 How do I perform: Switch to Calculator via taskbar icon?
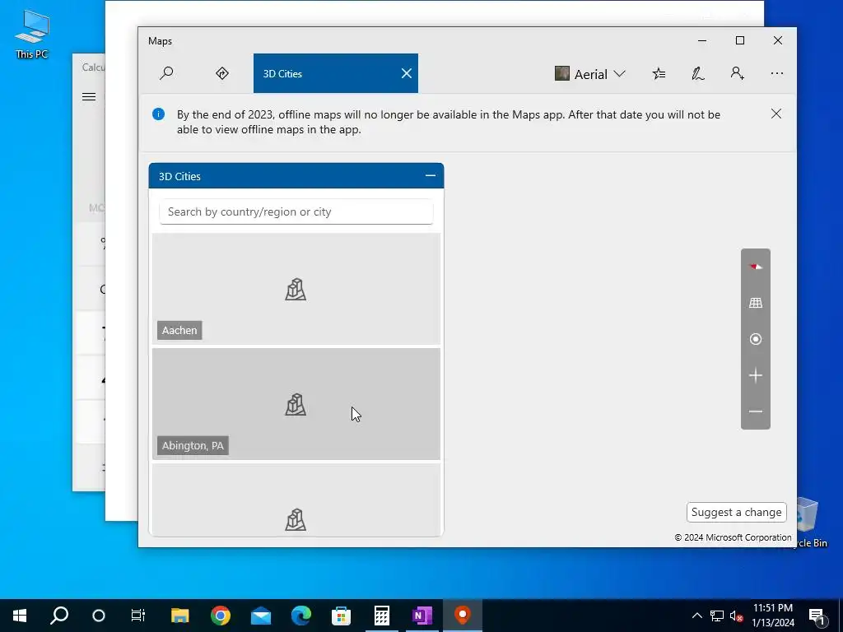[382, 616]
